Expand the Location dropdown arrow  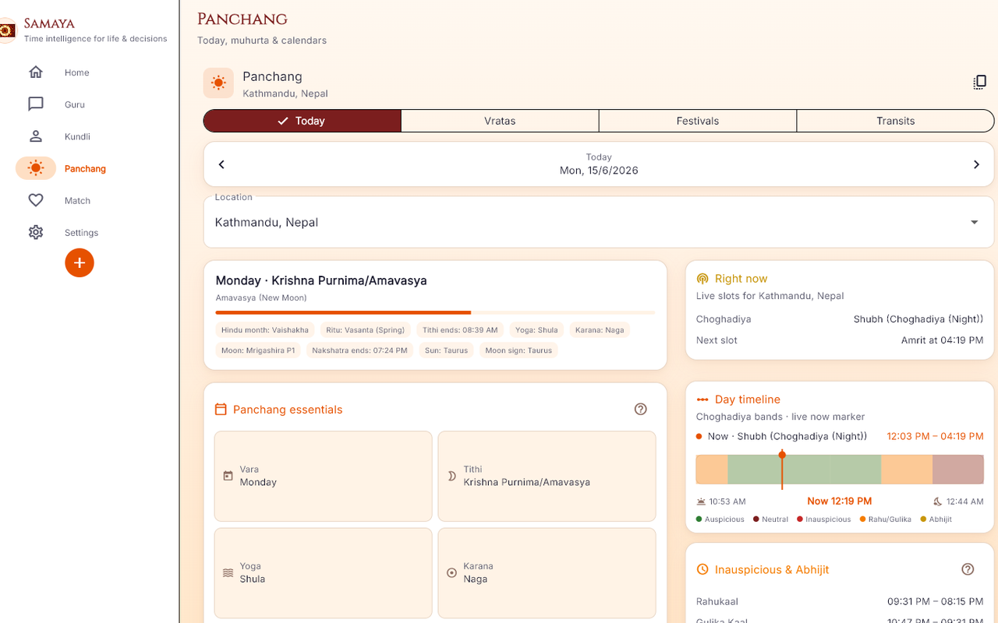coord(974,222)
